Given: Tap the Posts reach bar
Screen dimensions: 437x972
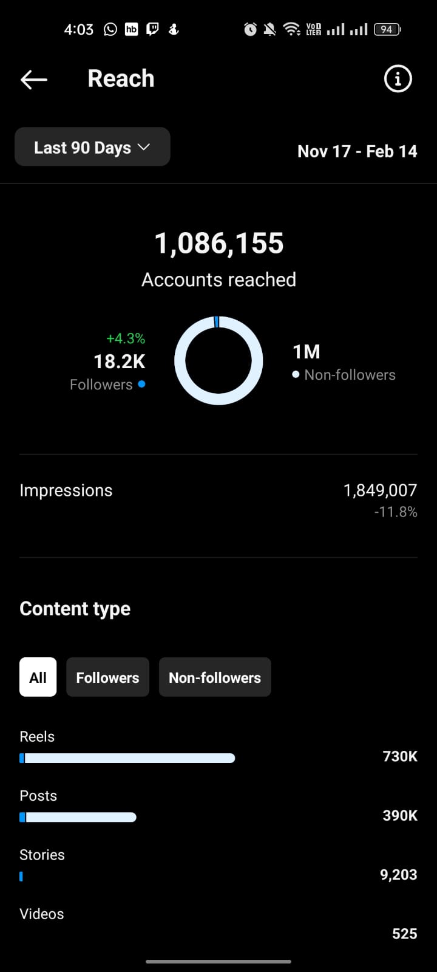Looking at the screenshot, I should pos(78,817).
